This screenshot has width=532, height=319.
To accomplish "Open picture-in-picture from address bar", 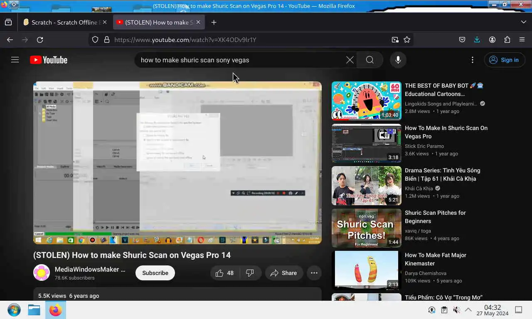I will (395, 39).
